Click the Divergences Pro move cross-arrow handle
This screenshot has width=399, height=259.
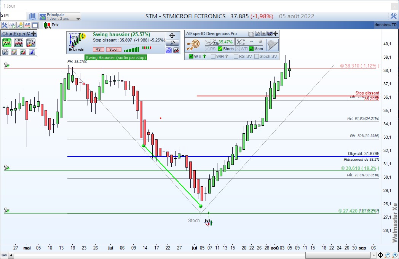[x=276, y=34]
